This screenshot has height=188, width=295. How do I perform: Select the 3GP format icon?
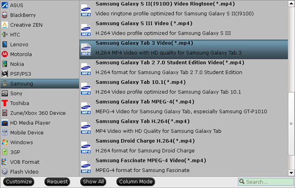pos(5,152)
